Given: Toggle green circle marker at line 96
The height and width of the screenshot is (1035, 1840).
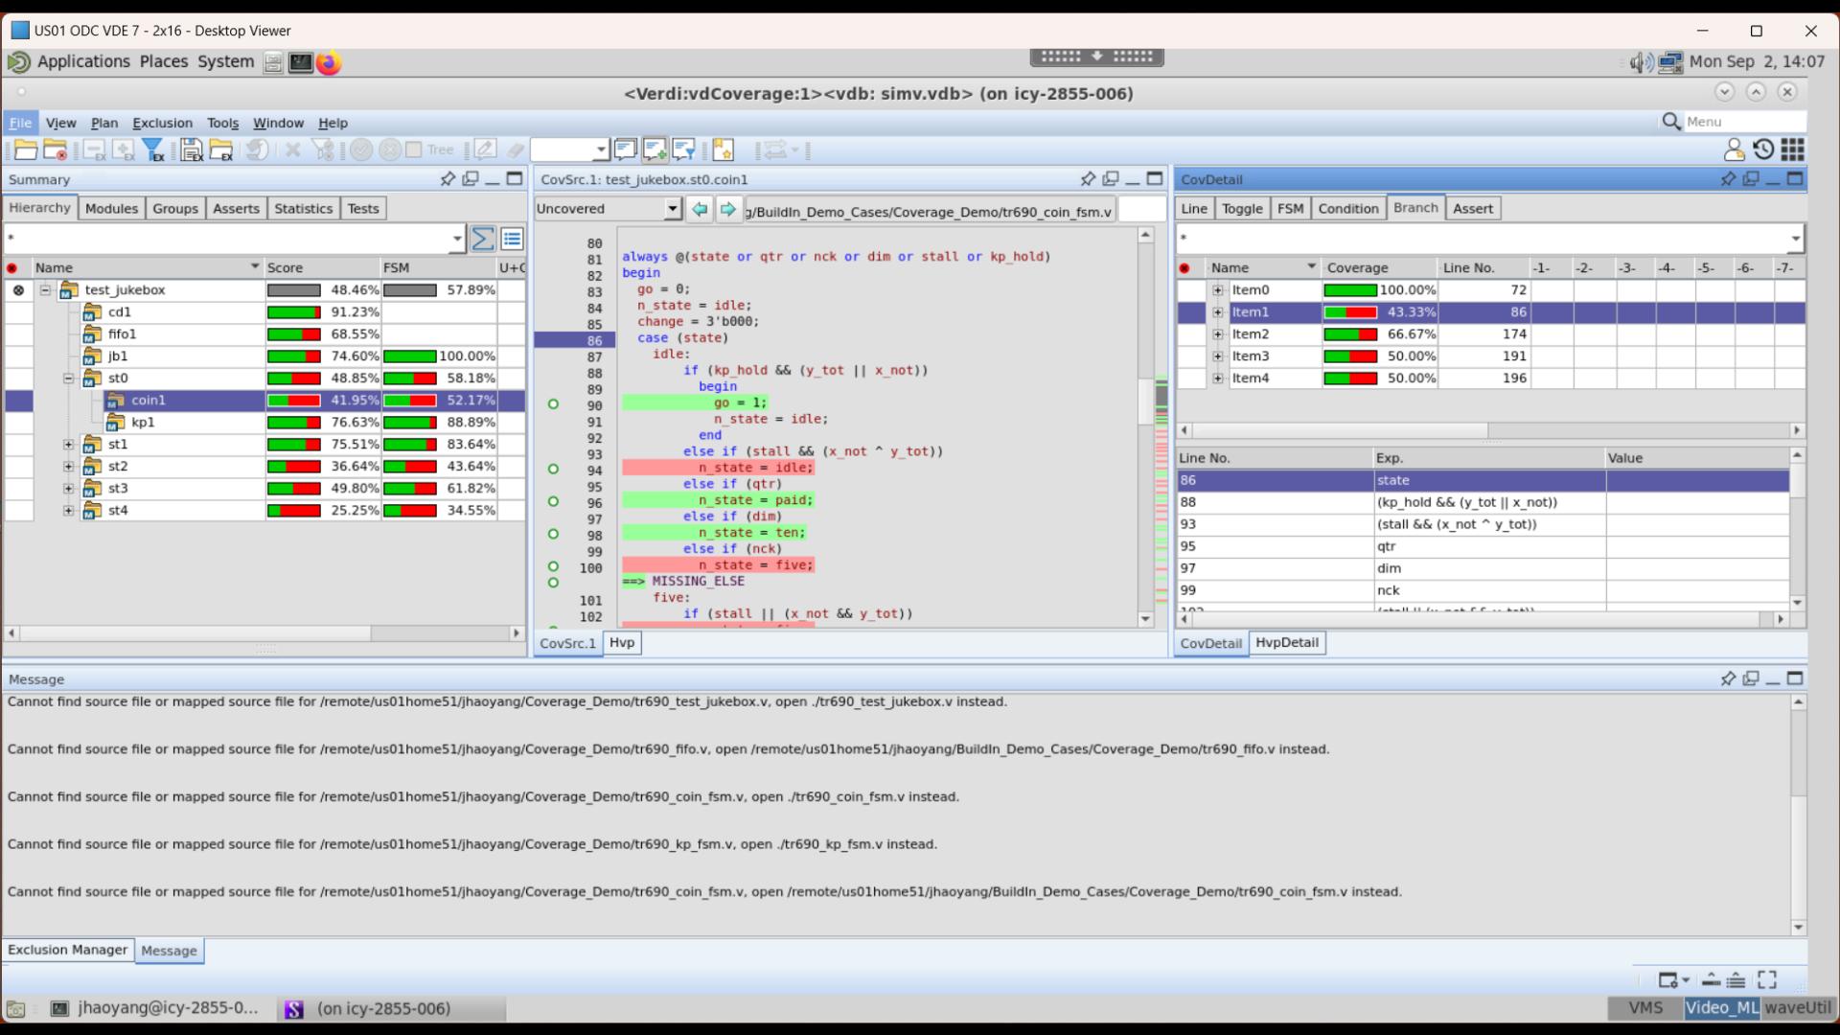Looking at the screenshot, I should pos(553,502).
